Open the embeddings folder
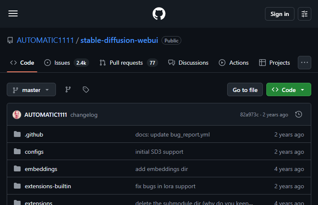This screenshot has height=205, width=318. tap(41, 169)
